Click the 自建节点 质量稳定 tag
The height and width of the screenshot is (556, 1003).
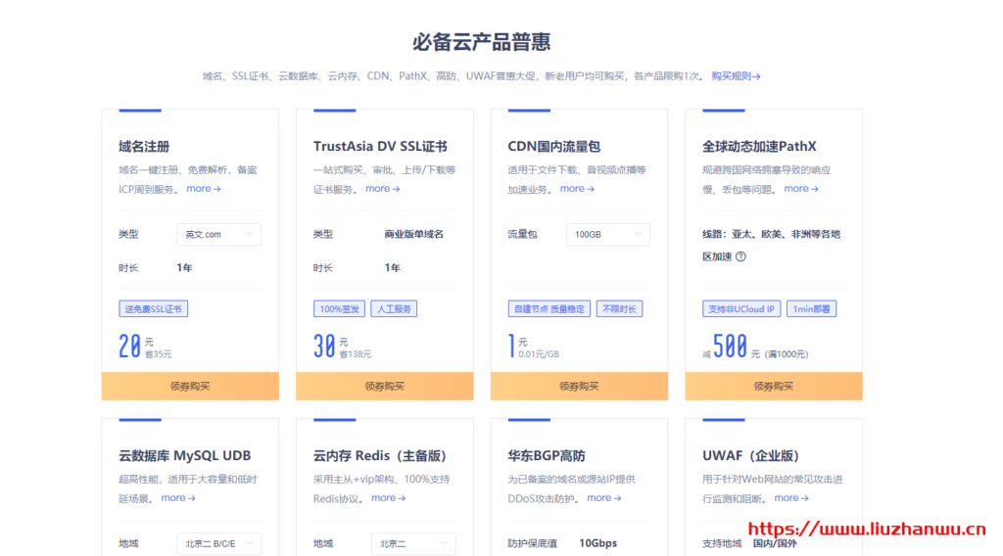(x=549, y=308)
